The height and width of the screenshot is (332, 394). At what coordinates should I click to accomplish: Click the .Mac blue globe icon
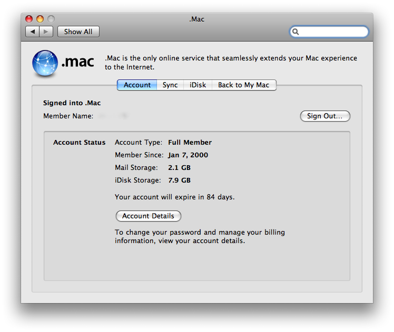pyautogui.click(x=45, y=63)
